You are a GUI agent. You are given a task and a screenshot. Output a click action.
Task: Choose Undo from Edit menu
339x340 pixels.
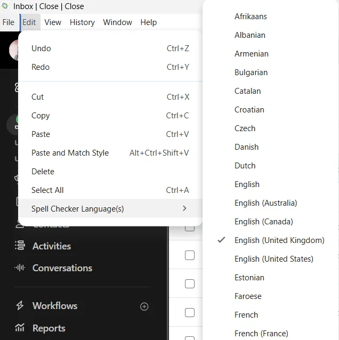[110, 48]
